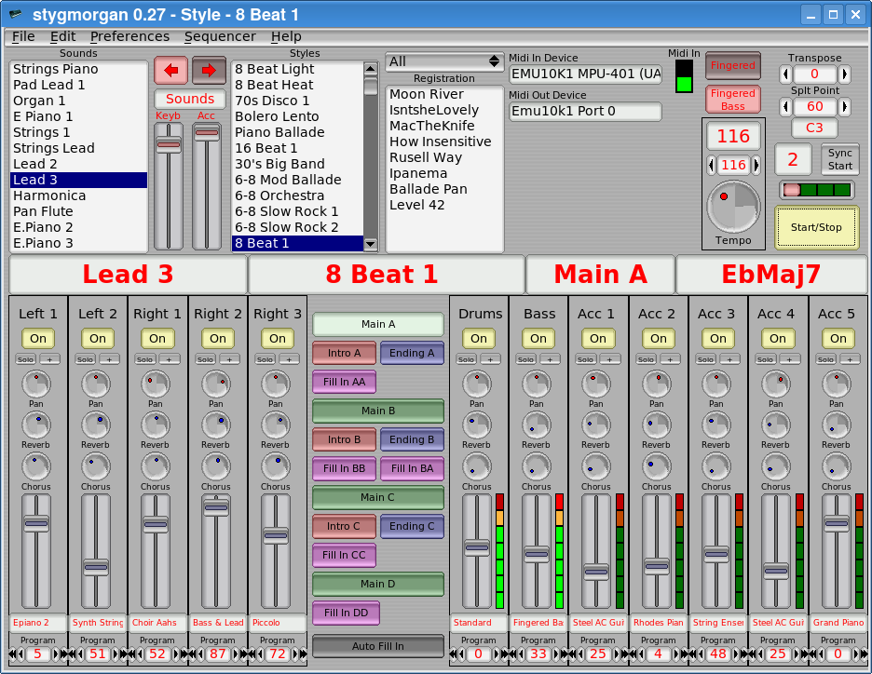Trigger the Fill In AA pattern

tap(345, 382)
